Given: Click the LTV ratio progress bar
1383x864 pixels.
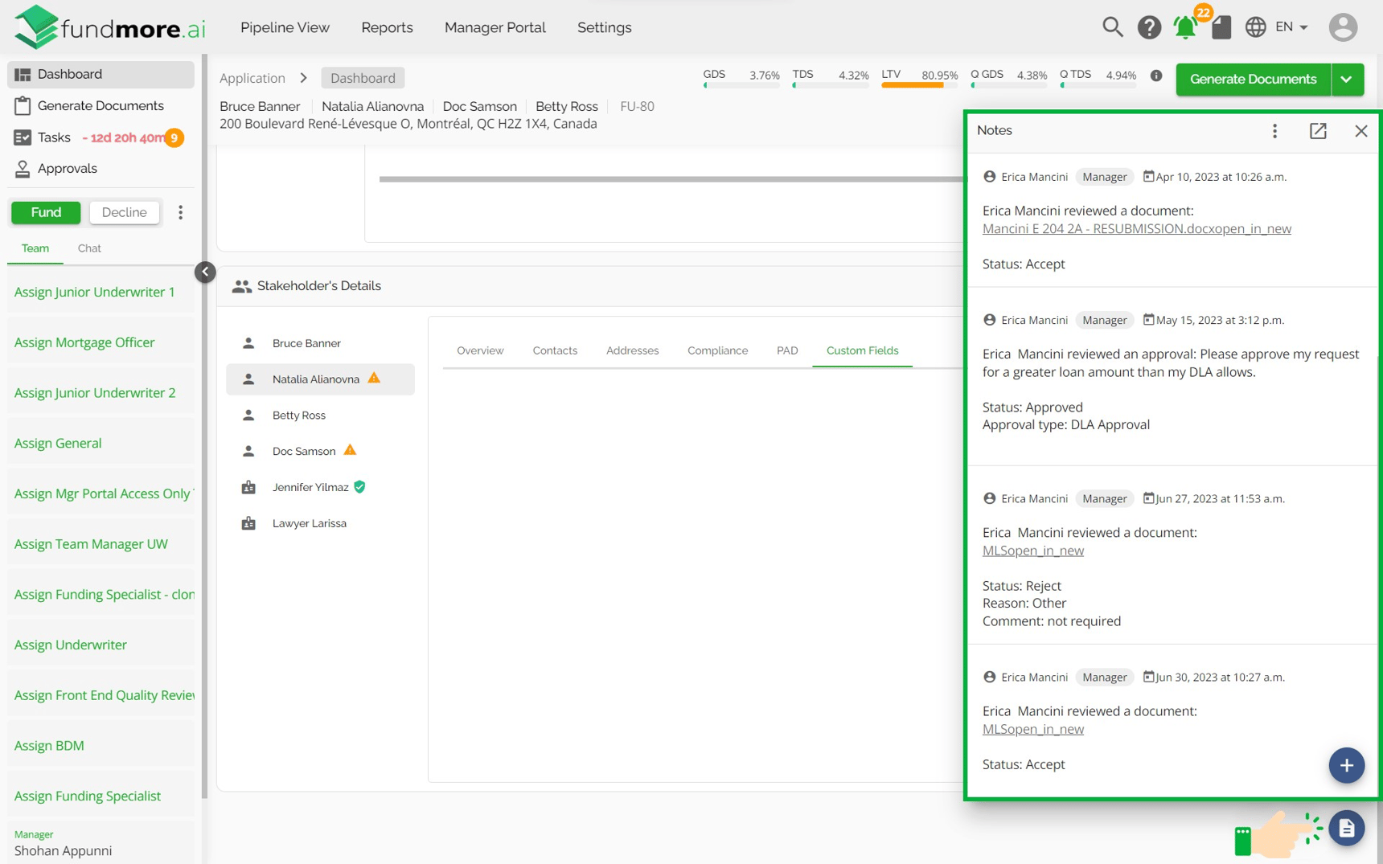Looking at the screenshot, I should click(x=920, y=85).
